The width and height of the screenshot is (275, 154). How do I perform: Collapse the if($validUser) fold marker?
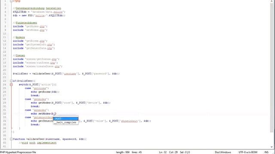click(x=11, y=81)
